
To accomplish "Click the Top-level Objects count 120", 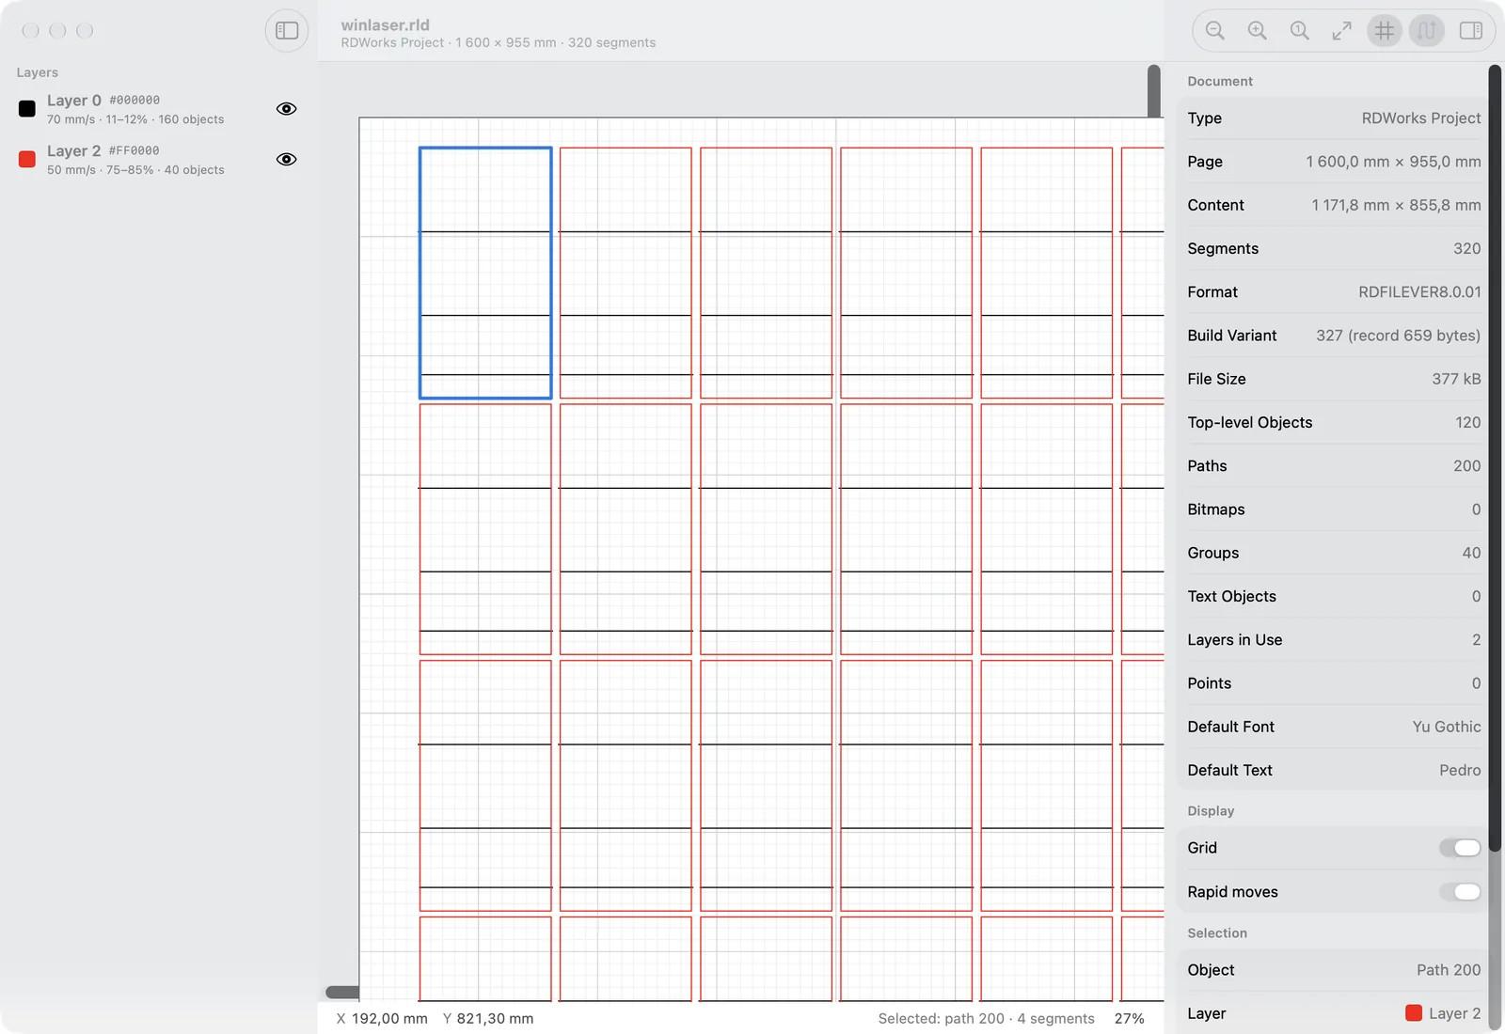I will [x=1467, y=423].
